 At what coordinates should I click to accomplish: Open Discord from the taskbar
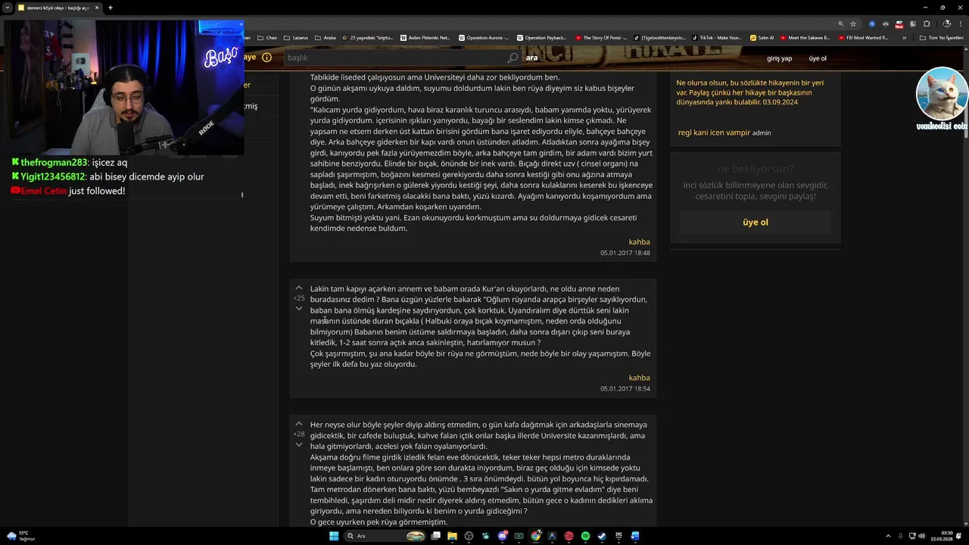click(502, 536)
